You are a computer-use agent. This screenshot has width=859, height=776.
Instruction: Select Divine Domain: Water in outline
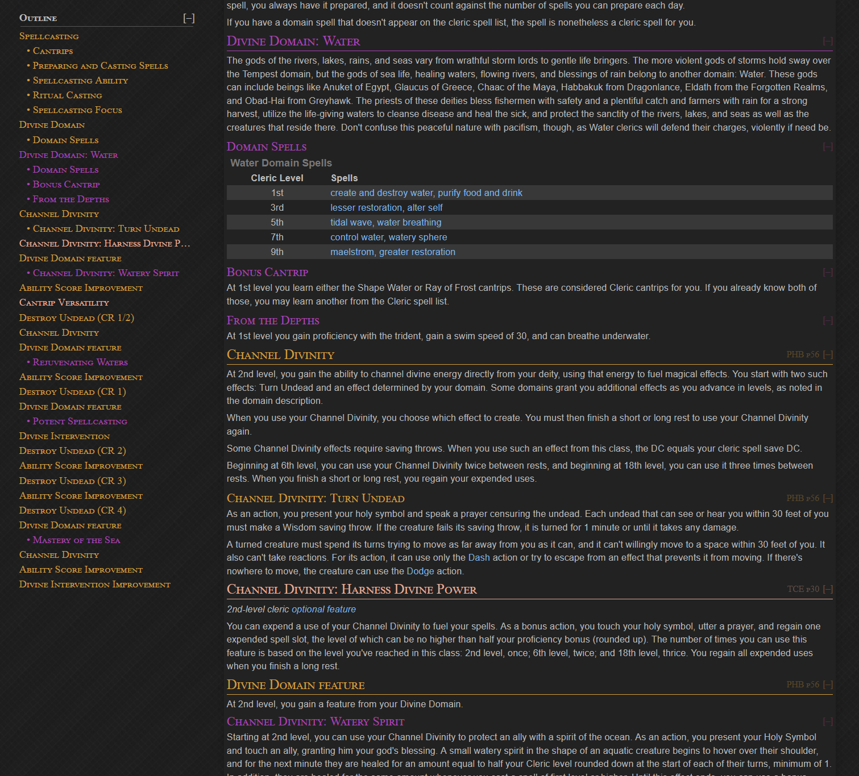pos(68,155)
